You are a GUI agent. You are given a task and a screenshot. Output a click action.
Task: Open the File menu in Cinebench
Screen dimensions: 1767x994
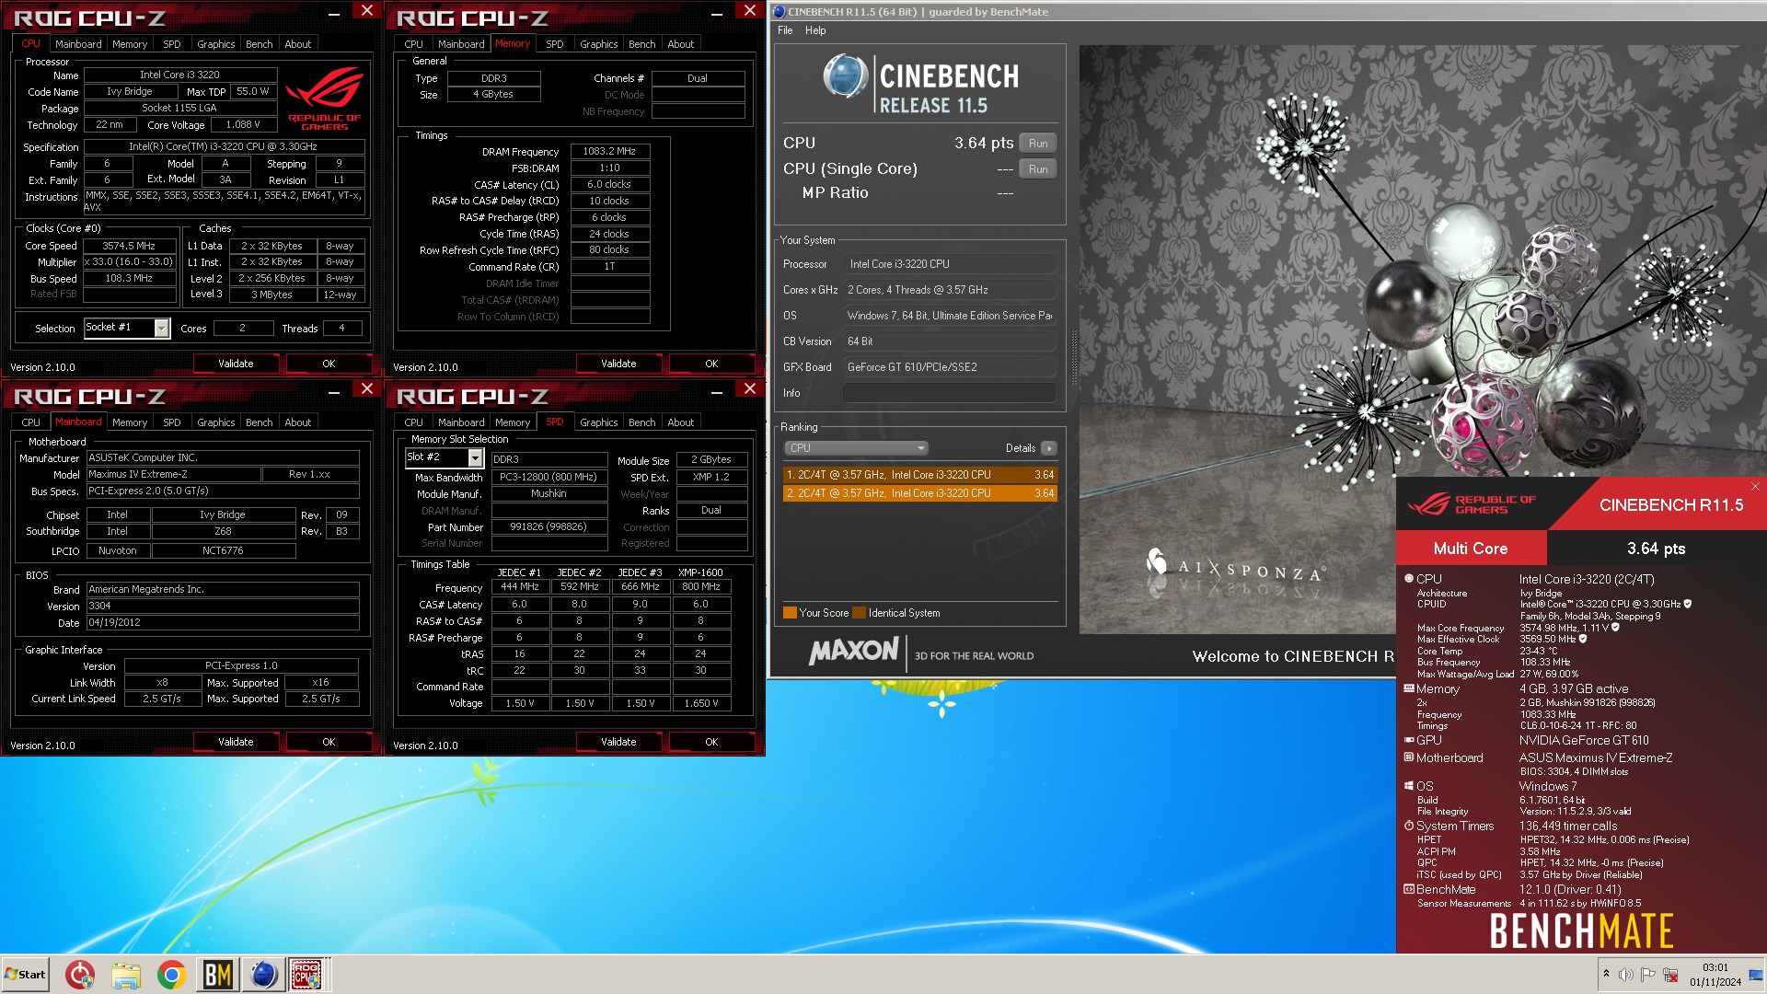(x=785, y=30)
